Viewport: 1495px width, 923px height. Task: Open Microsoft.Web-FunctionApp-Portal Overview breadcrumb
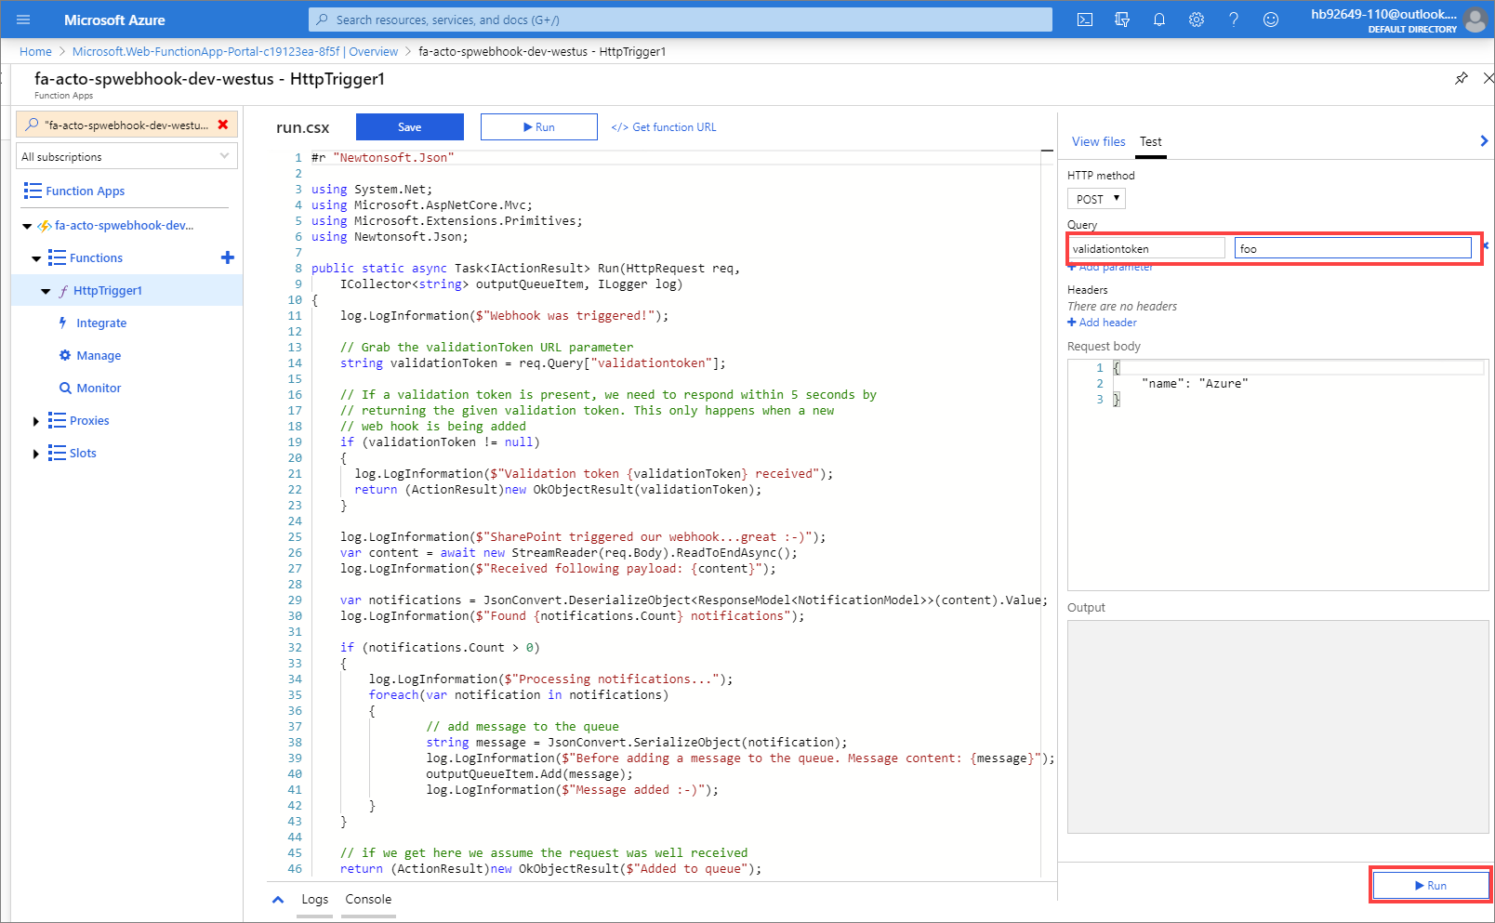(235, 52)
